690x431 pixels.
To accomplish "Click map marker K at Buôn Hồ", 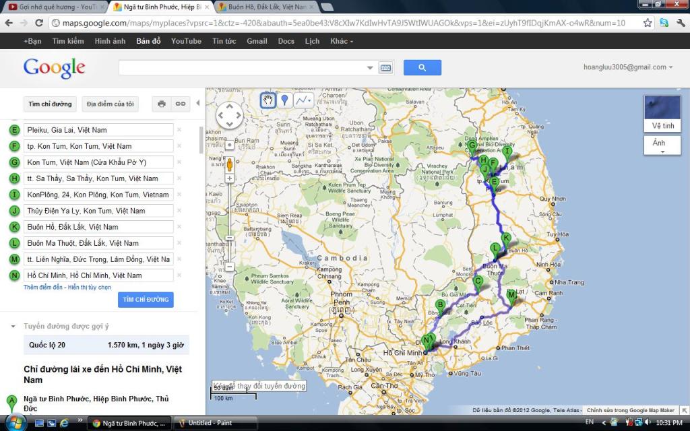I will (506, 241).
